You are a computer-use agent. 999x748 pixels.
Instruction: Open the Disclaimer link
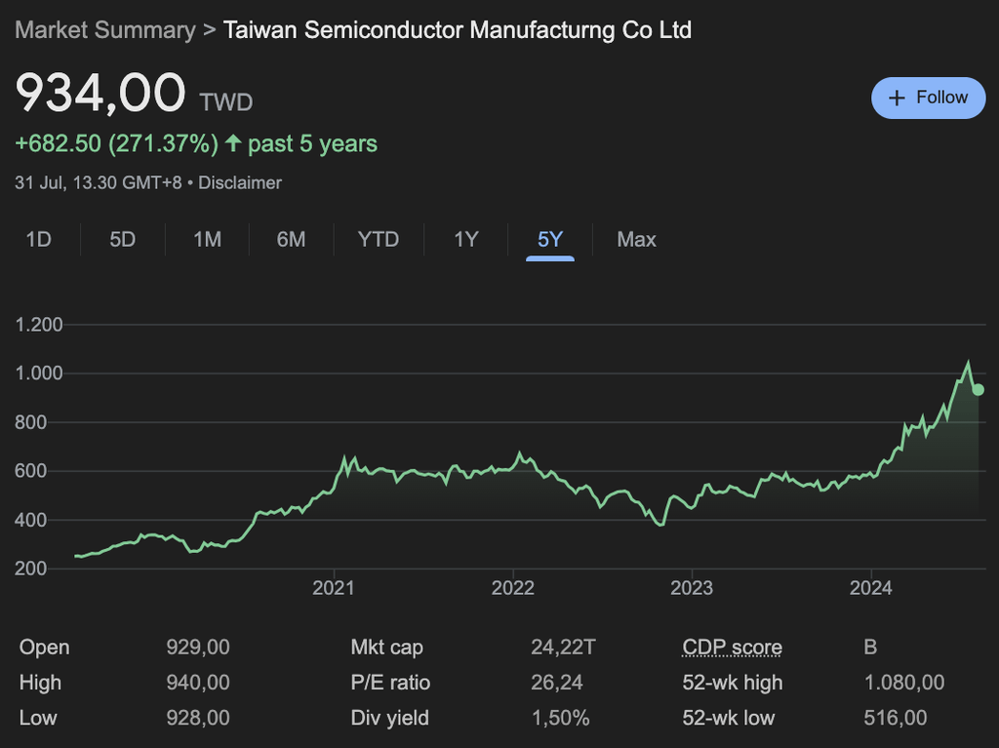coord(240,182)
